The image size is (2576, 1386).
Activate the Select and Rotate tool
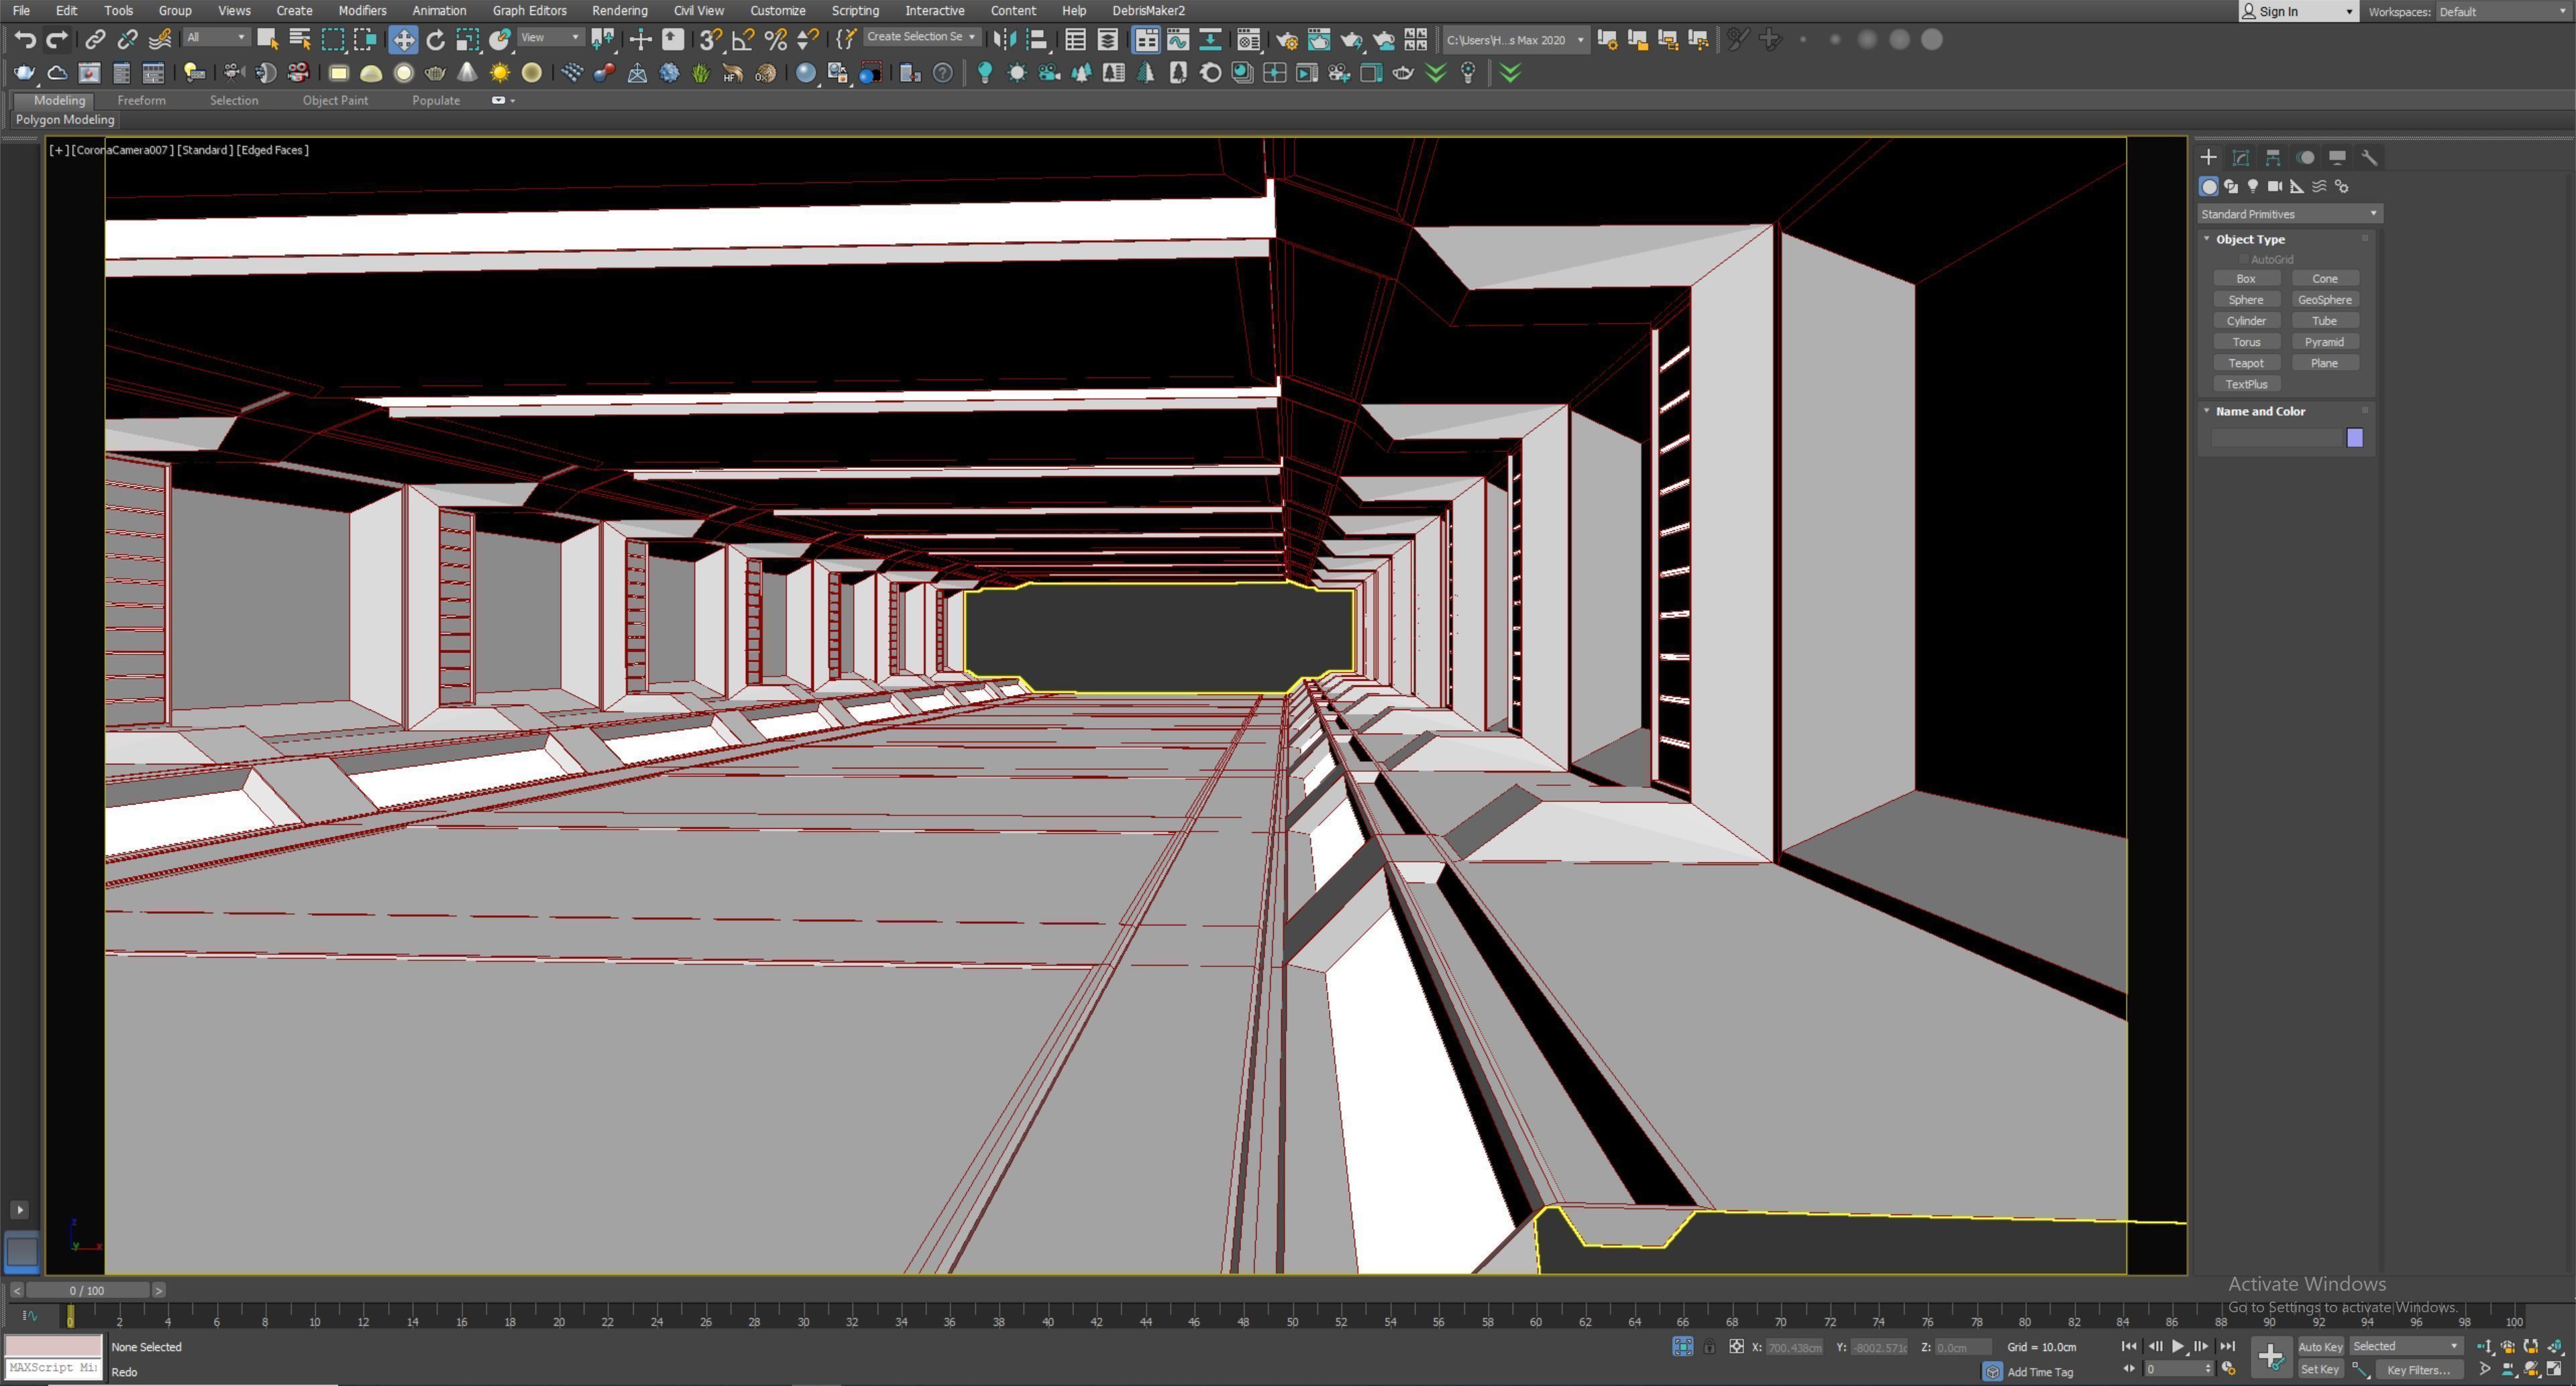coord(435,40)
